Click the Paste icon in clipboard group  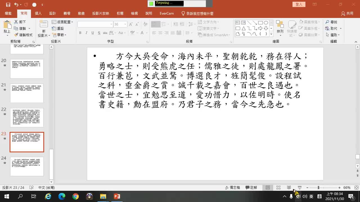(7, 25)
